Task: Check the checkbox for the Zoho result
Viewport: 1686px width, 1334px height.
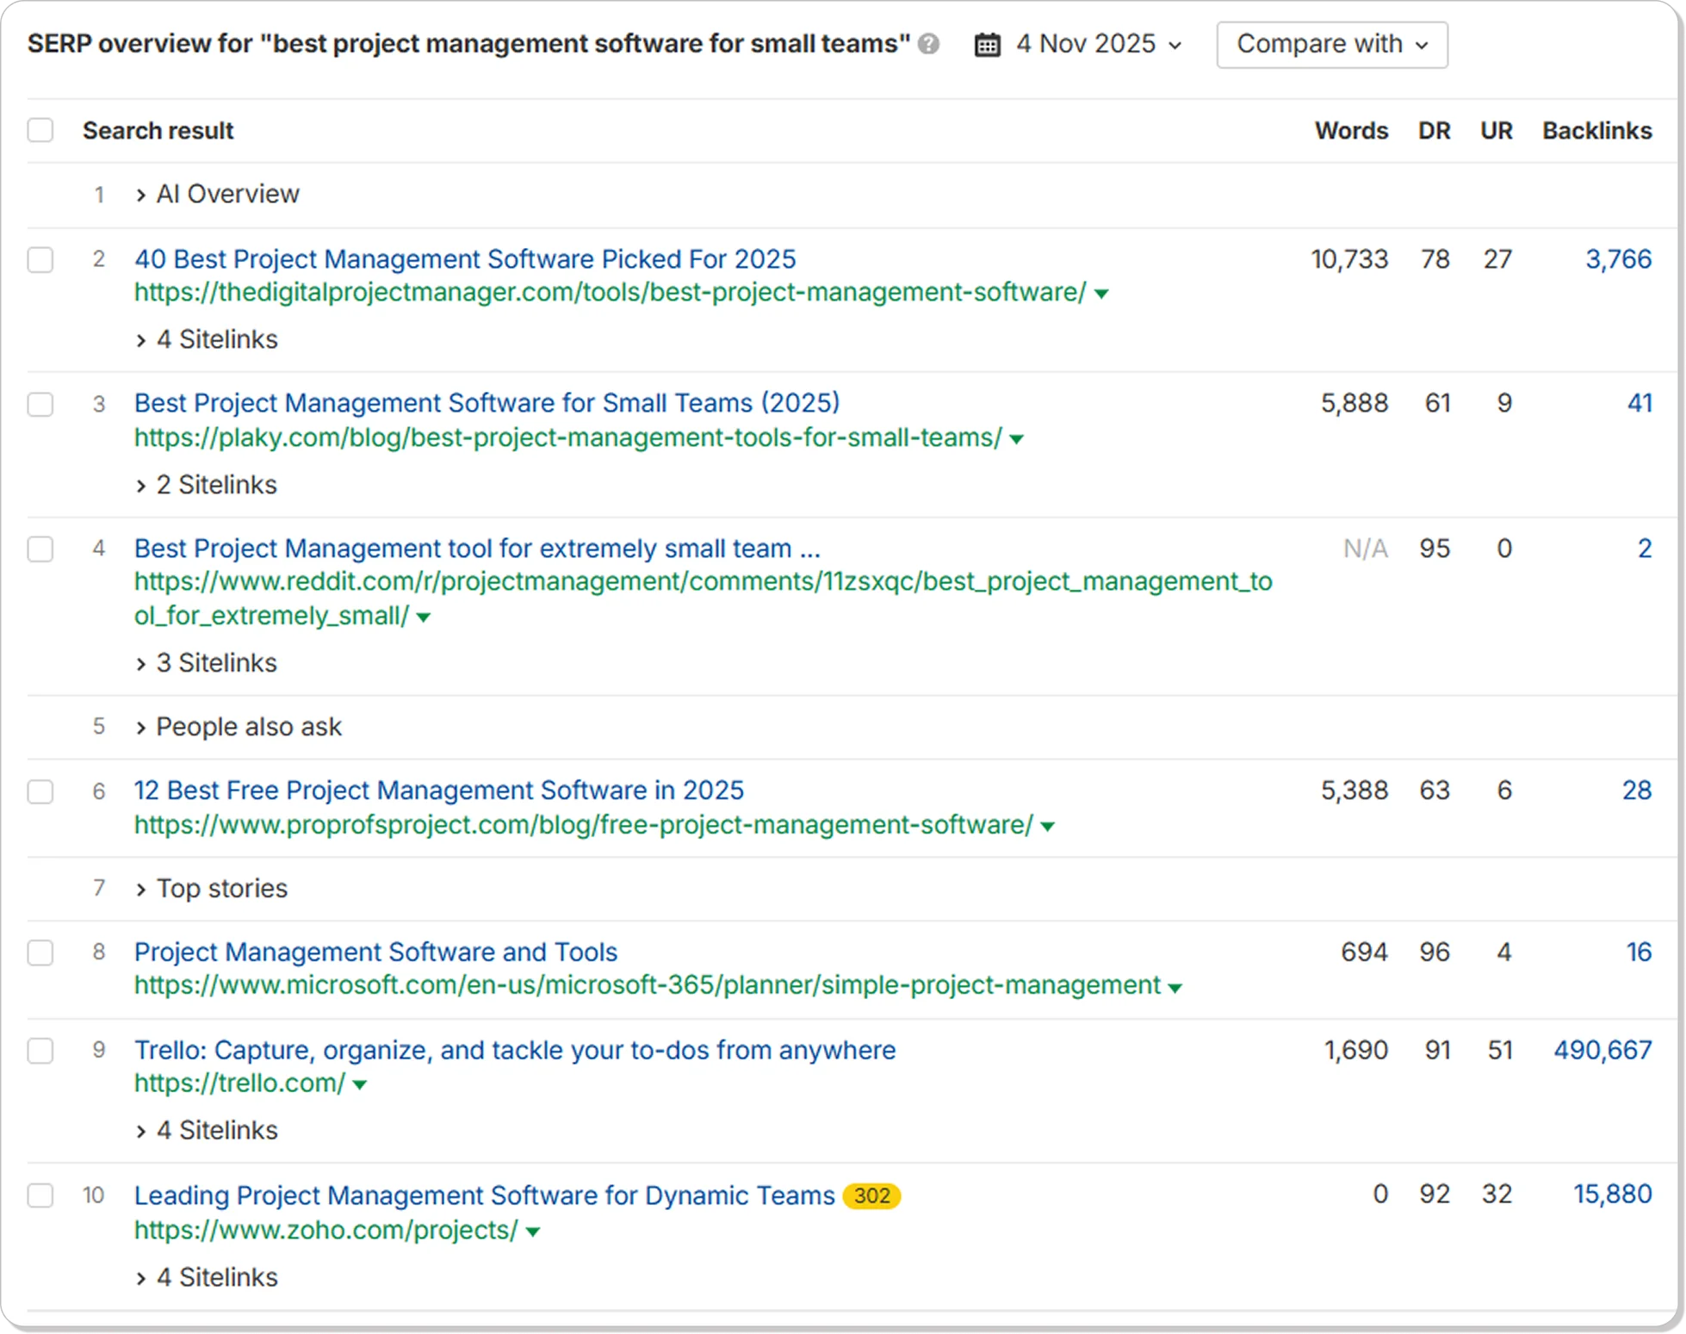Action: (x=40, y=1195)
